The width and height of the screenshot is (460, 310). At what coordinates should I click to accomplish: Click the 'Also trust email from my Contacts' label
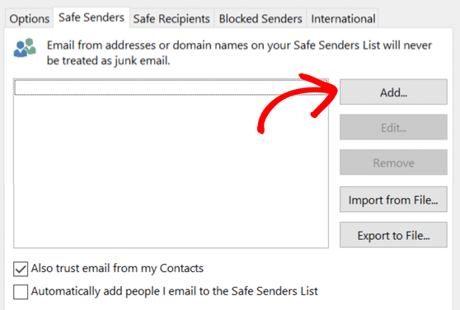coord(117,268)
